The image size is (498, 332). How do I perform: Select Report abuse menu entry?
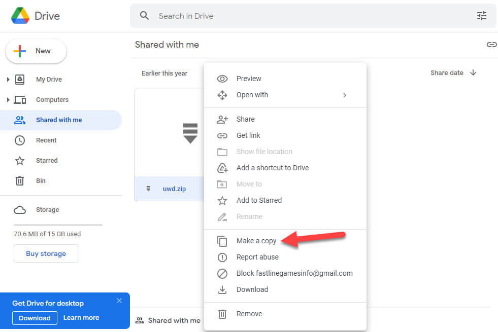click(x=257, y=257)
